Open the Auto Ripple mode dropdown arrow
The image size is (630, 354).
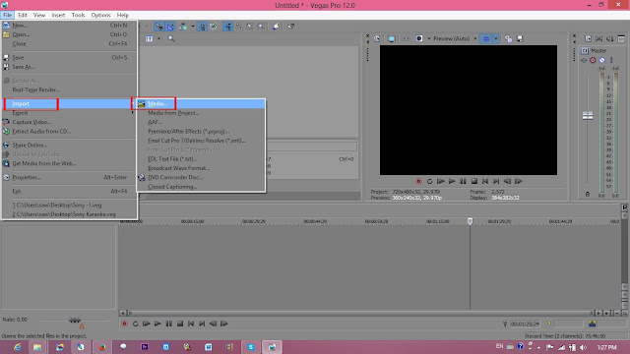coord(193,27)
